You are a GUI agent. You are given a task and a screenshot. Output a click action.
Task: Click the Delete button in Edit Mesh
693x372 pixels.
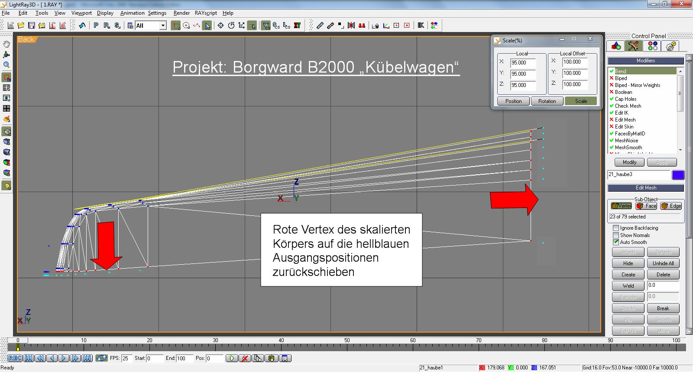(663, 275)
